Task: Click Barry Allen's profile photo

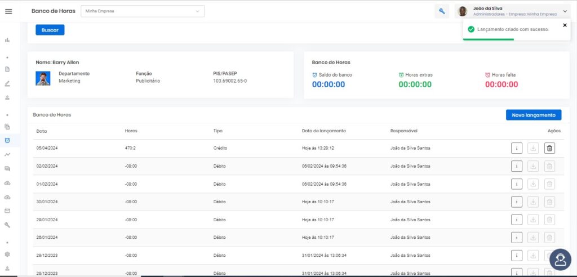Action: (x=43, y=78)
